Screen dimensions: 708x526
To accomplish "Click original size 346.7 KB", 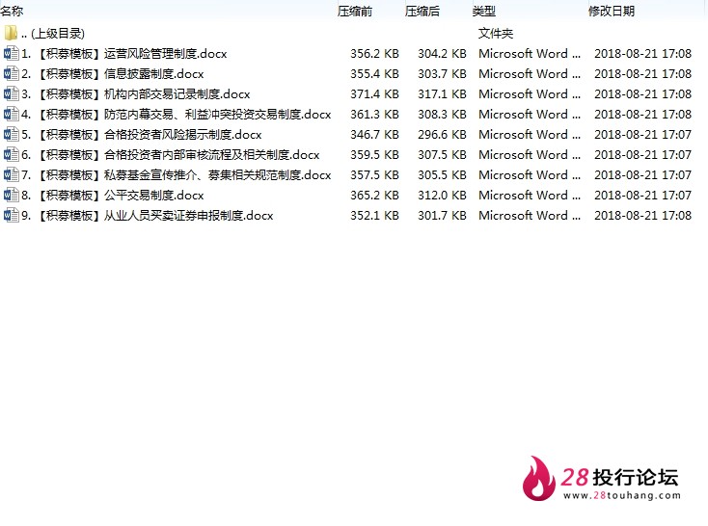I will (375, 135).
